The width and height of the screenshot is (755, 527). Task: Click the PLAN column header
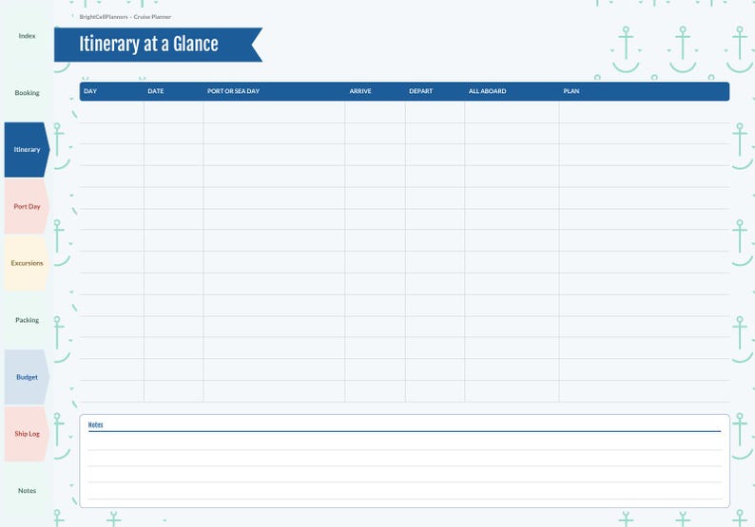pos(571,91)
